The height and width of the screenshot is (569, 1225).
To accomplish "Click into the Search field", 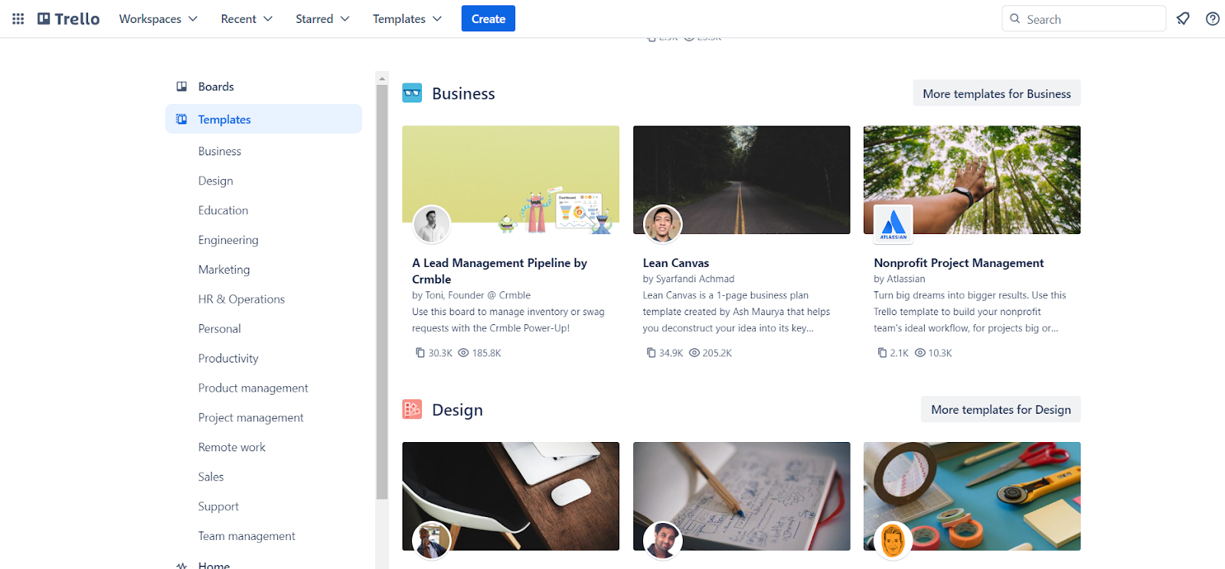I will [1083, 18].
